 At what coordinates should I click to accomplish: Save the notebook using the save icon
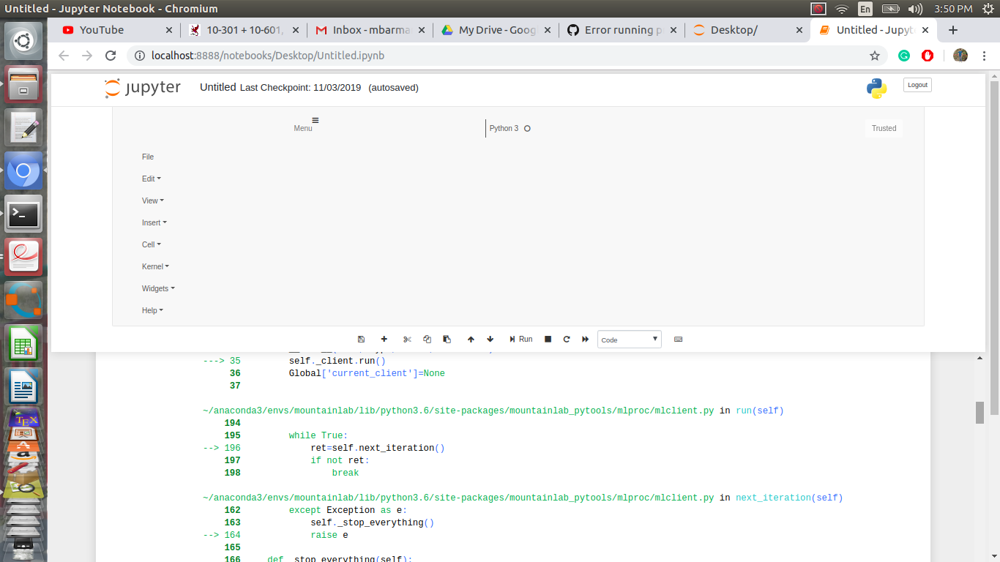tap(361, 339)
